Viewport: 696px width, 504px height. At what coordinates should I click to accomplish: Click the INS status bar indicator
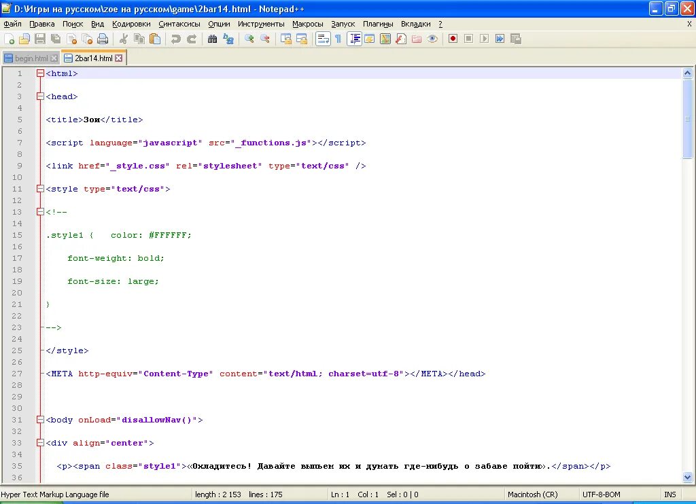coord(669,494)
